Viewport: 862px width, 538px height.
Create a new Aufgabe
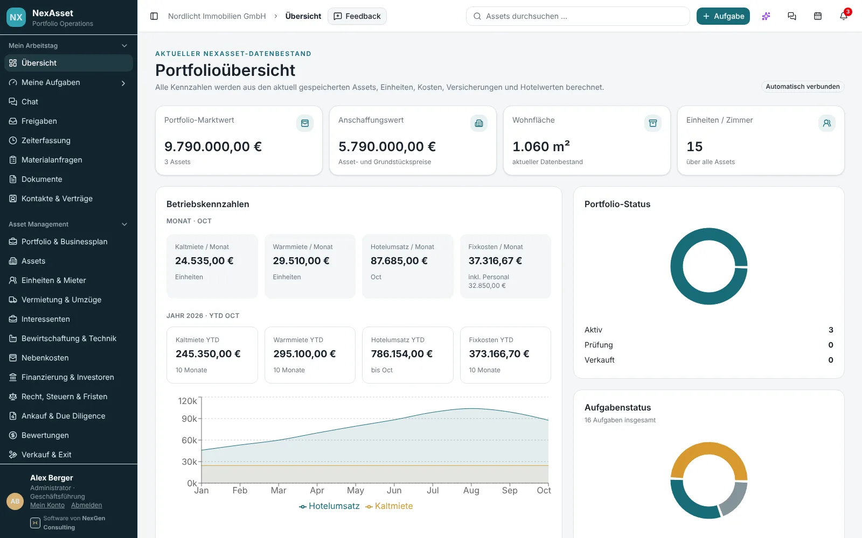pyautogui.click(x=723, y=16)
